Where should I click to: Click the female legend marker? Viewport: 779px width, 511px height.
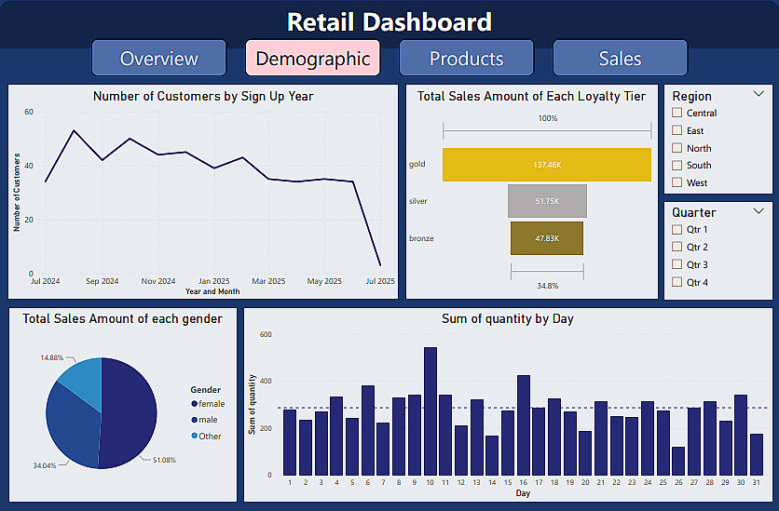194,404
